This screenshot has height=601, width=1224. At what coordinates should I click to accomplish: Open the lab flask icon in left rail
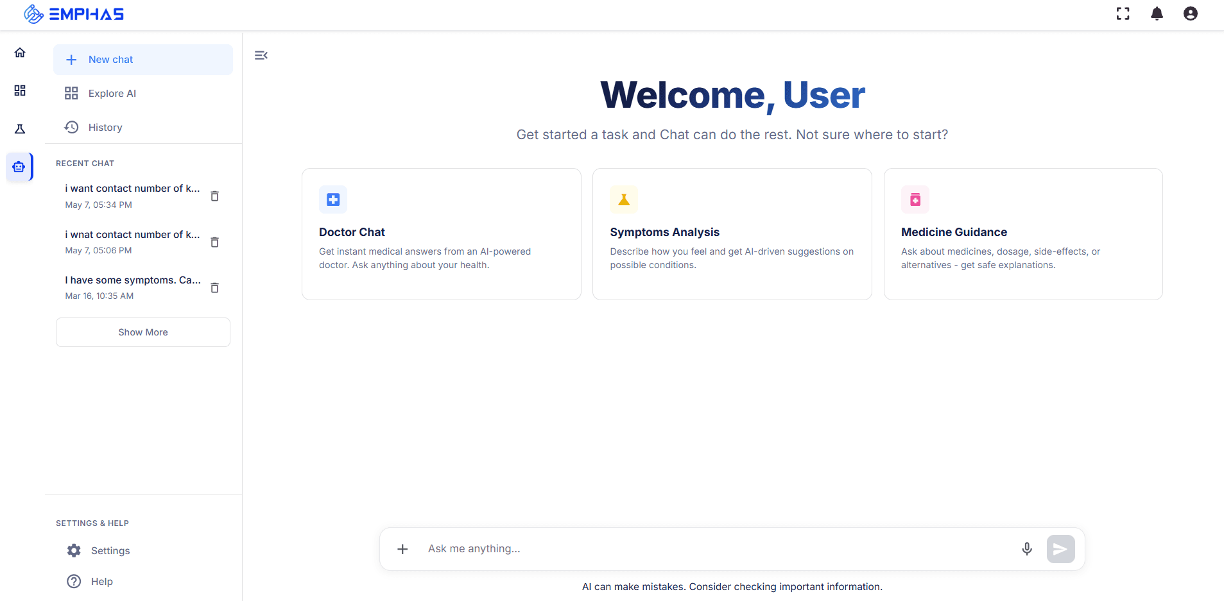(x=20, y=129)
